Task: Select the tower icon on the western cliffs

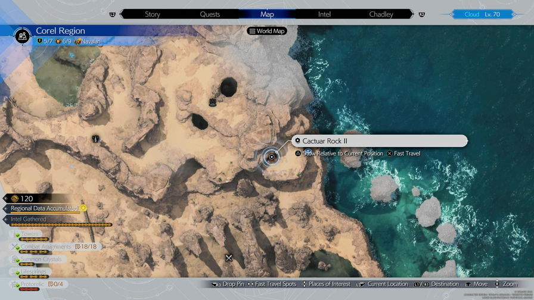Action: 95,139
